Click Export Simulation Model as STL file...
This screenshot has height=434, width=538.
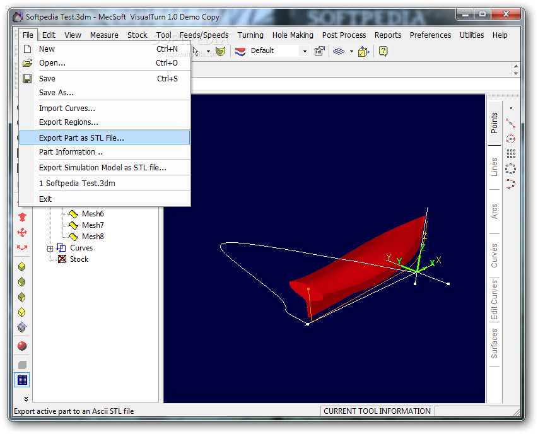(x=105, y=167)
